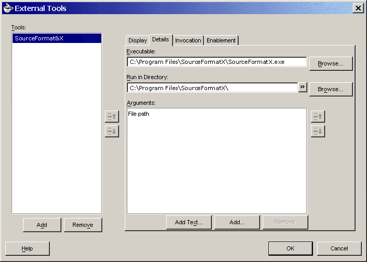Cancel the External Tools dialog
The height and width of the screenshot is (262, 367).
(x=339, y=248)
